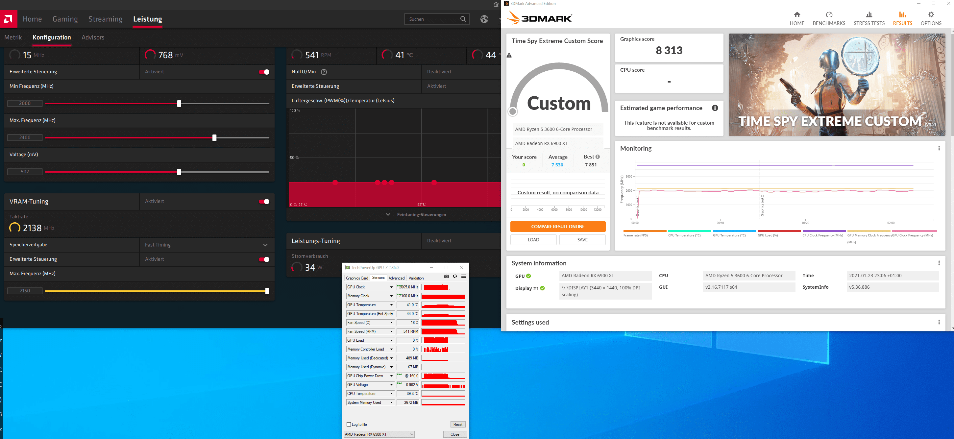Toggle the VRAM-Tuning switch
Image resolution: width=954 pixels, height=439 pixels.
[264, 202]
